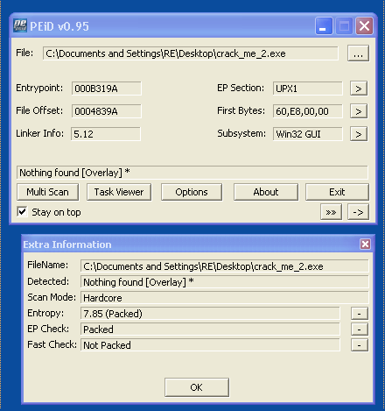The width and height of the screenshot is (385, 411).
Task: Click the PEiD v0.95 title bar text
Action: click(59, 26)
